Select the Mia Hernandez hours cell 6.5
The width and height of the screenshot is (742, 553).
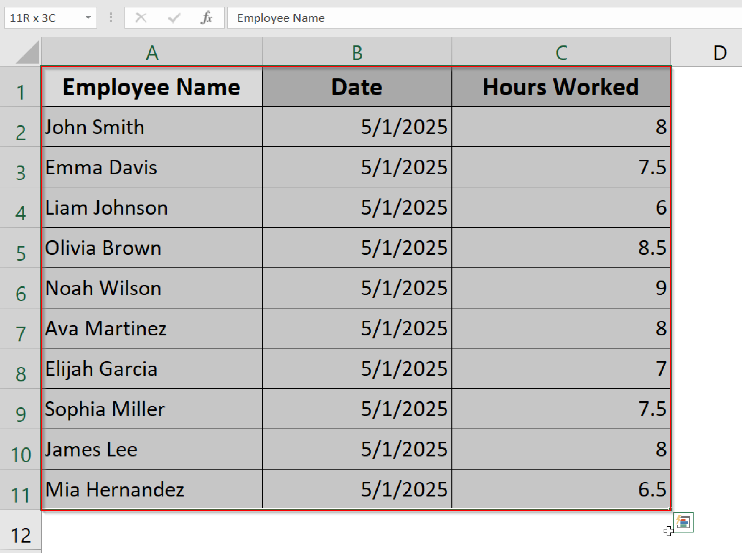click(560, 490)
